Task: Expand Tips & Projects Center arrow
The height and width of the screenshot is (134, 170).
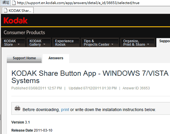Action: pyautogui.click(x=112, y=44)
